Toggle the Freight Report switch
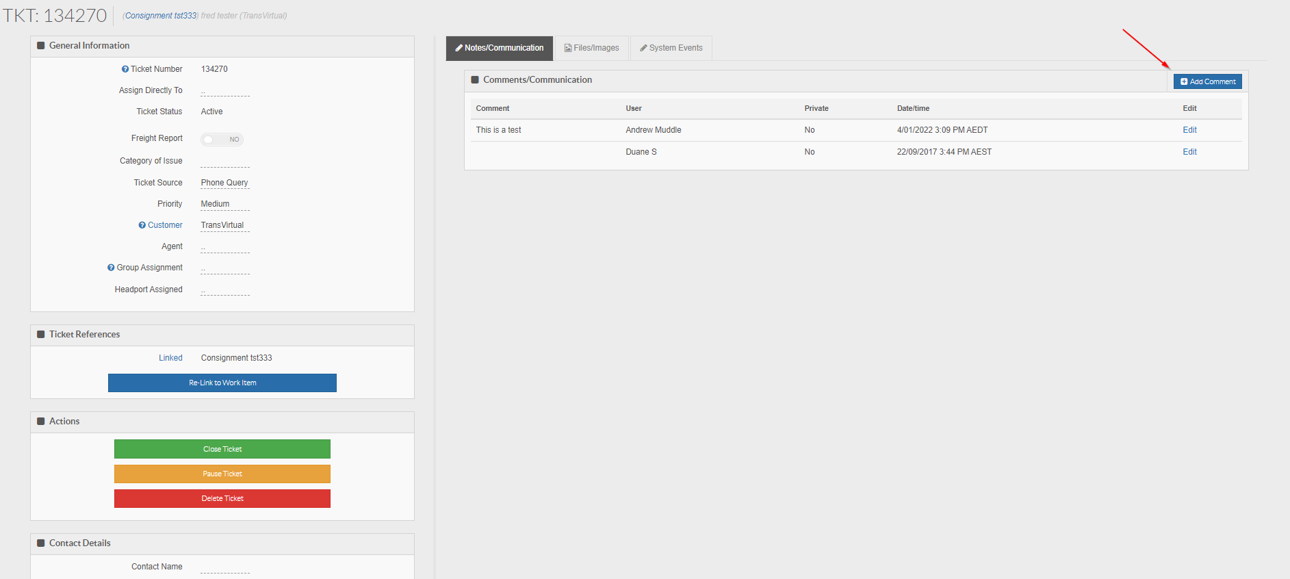The width and height of the screenshot is (1290, 579). pyautogui.click(x=222, y=140)
